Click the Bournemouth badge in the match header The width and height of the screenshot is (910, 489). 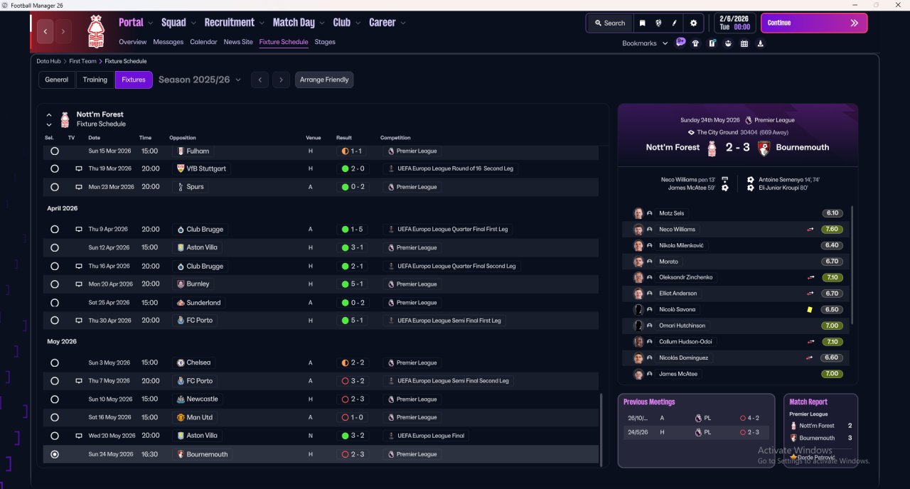[x=764, y=148]
